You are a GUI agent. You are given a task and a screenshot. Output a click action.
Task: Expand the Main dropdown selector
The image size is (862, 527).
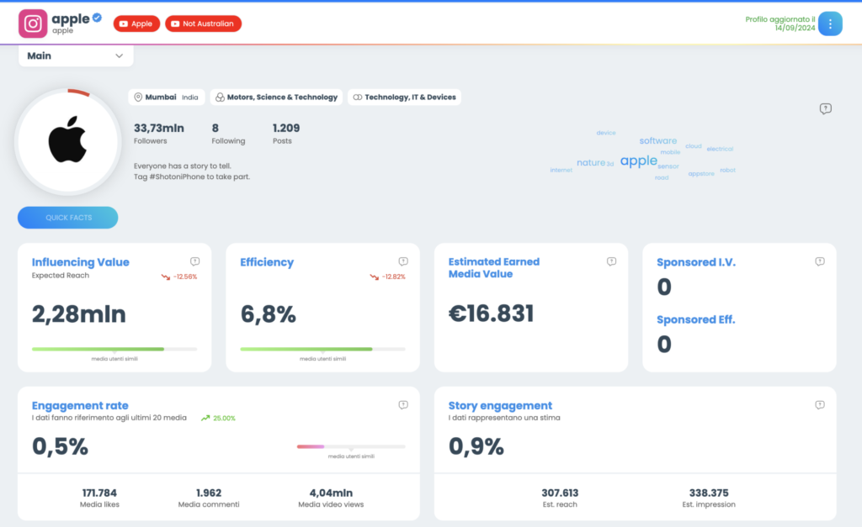click(x=76, y=56)
